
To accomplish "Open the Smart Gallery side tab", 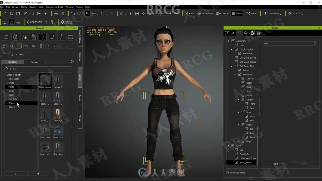I will tap(80, 37).
